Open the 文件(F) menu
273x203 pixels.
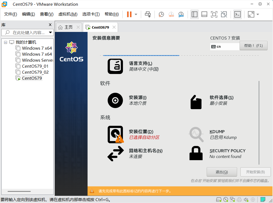10,14
